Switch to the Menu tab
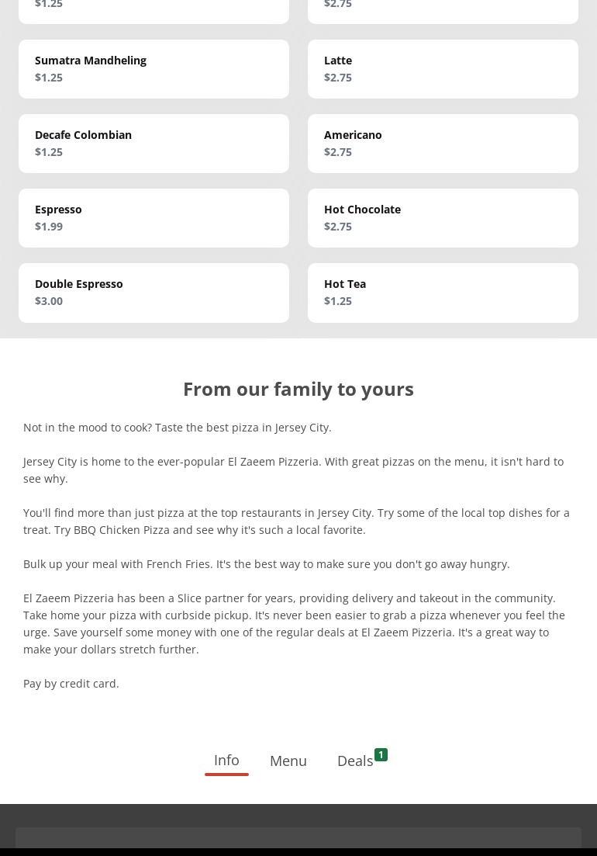 288,761
